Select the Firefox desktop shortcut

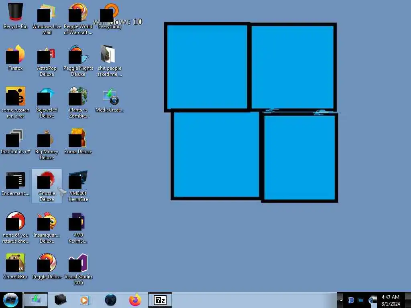[16, 58]
